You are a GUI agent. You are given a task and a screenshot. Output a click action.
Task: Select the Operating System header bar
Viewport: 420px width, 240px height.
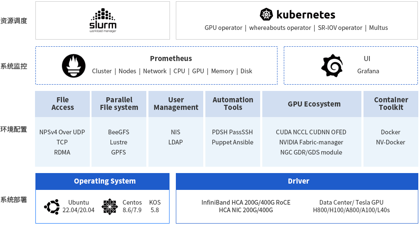click(x=102, y=181)
